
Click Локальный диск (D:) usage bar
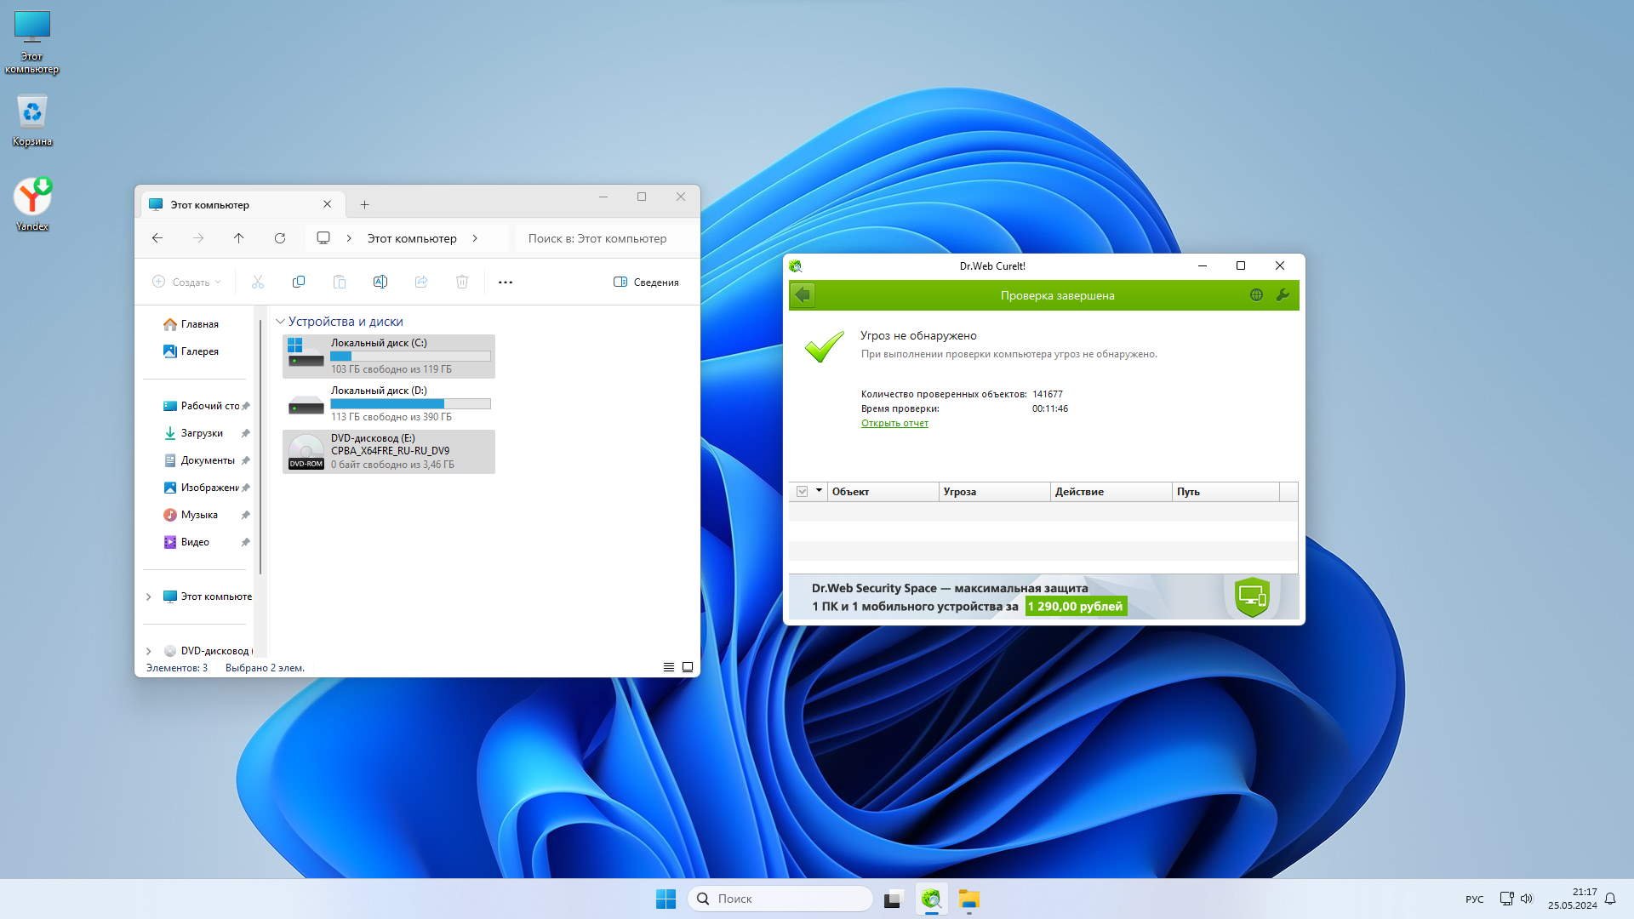click(410, 403)
